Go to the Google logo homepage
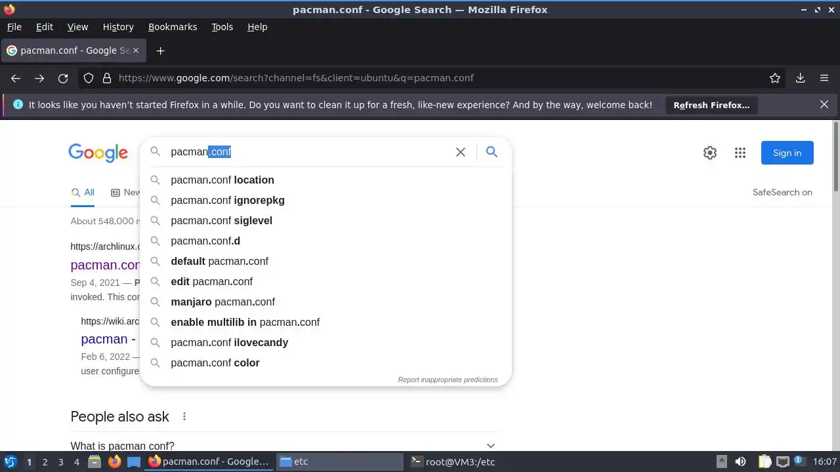 pos(98,153)
